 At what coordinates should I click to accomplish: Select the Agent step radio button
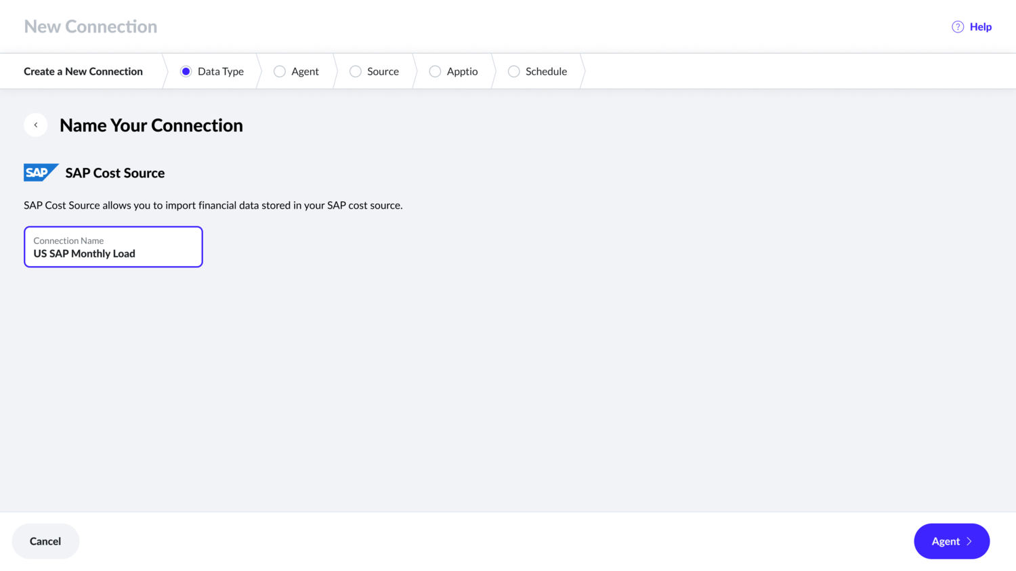click(x=279, y=71)
